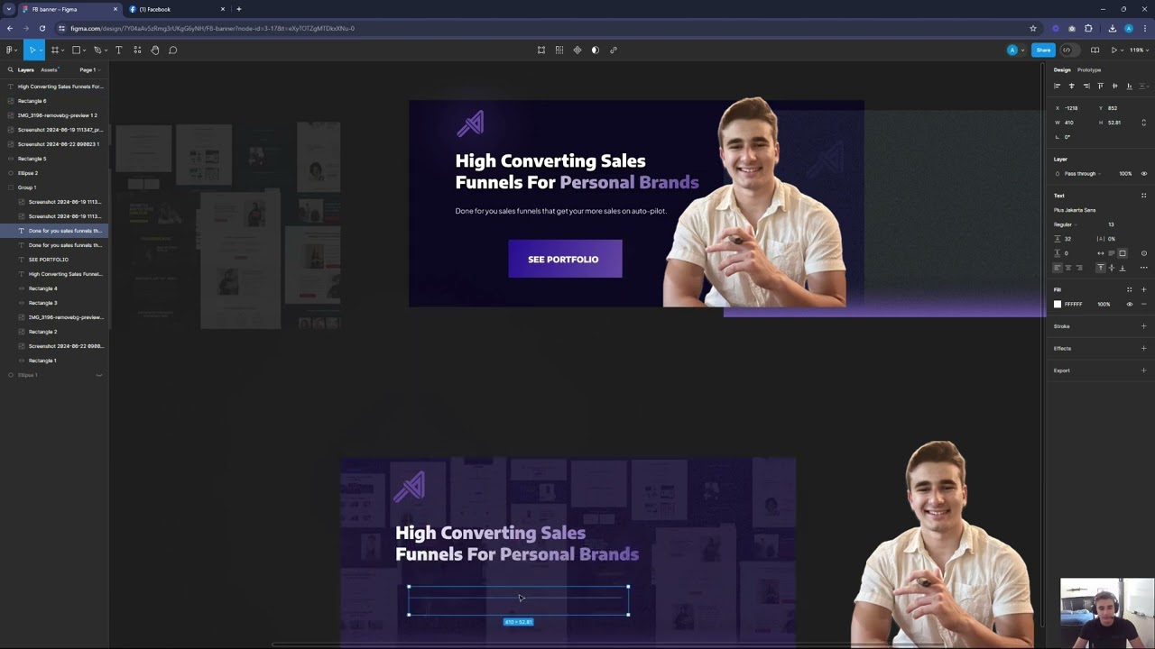Viewport: 1155px width, 649px height.
Task: Remove the FFFFFF fill with minus icon
Action: pyautogui.click(x=1143, y=304)
